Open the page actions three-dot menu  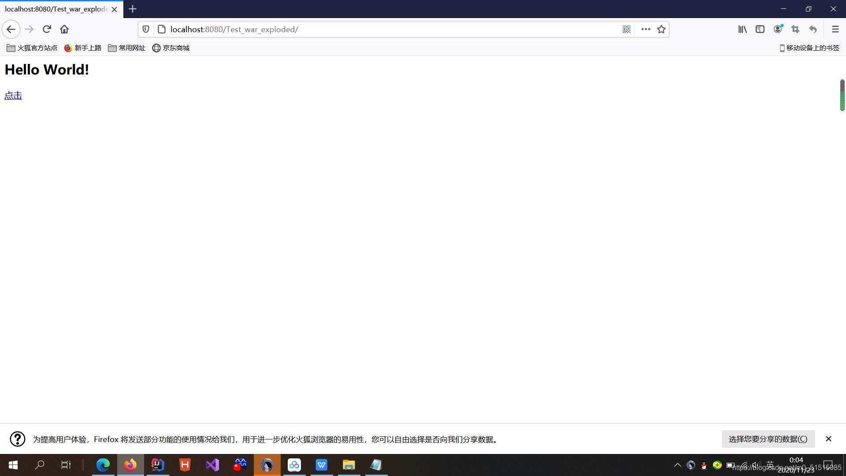645,29
